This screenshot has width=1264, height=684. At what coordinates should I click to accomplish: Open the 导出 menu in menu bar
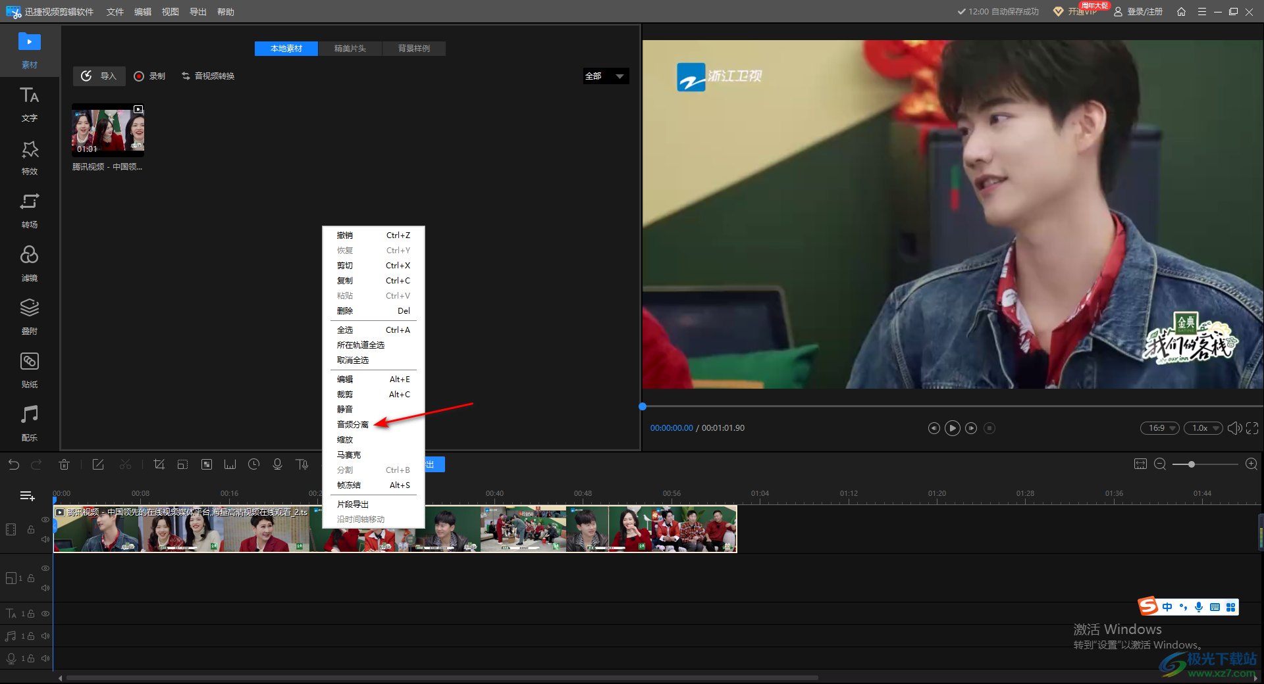pos(198,12)
